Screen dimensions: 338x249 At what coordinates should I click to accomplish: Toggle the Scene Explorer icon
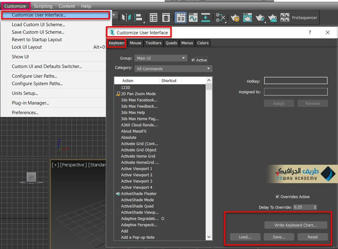(153, 18)
